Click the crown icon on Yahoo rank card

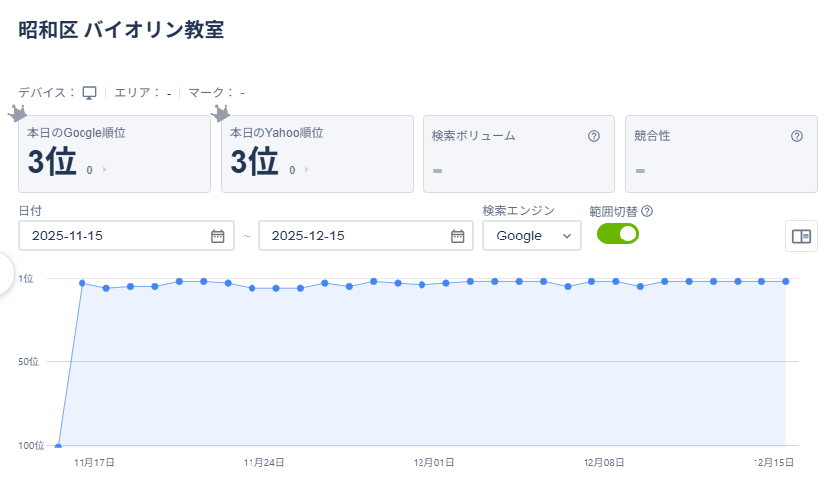pyautogui.click(x=221, y=113)
